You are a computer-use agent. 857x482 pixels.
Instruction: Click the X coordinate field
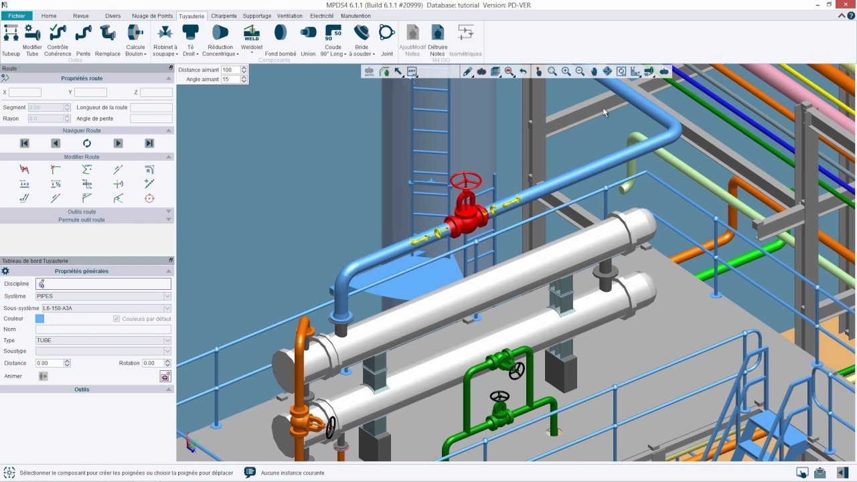tap(25, 92)
